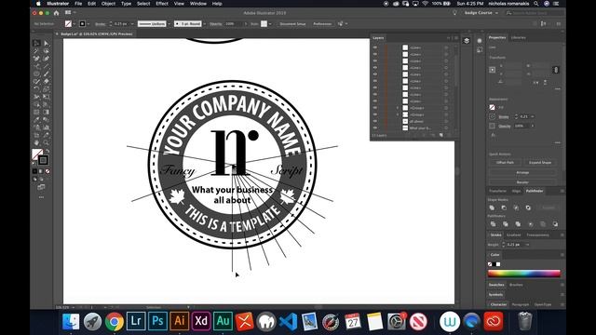Open the Layers panel dock icon
This screenshot has width=596, height=335.
[467, 41]
